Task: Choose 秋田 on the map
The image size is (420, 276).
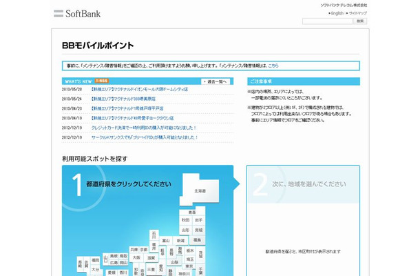Action: (x=186, y=220)
